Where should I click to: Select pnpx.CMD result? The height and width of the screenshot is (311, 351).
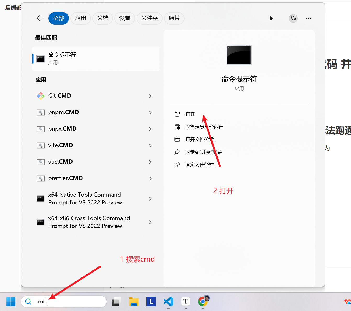coord(96,129)
